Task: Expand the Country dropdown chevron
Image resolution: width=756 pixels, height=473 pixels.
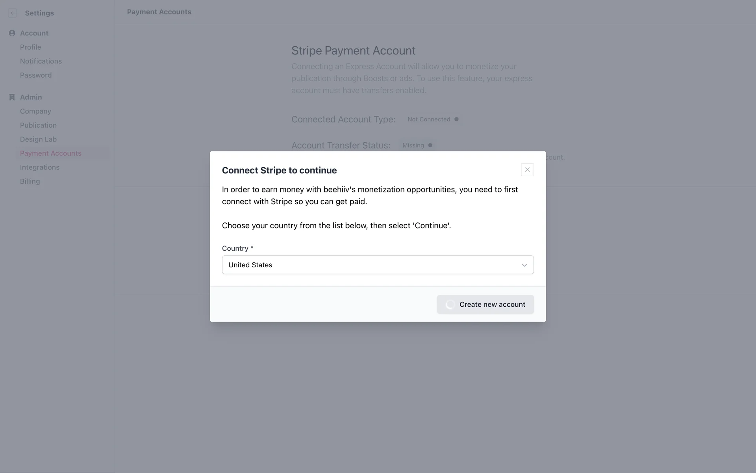Action: [524, 265]
